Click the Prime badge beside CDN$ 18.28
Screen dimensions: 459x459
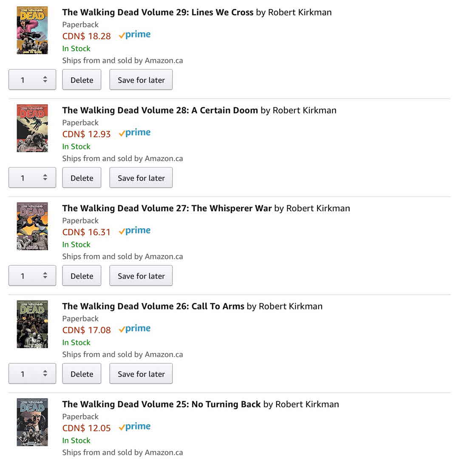point(135,35)
